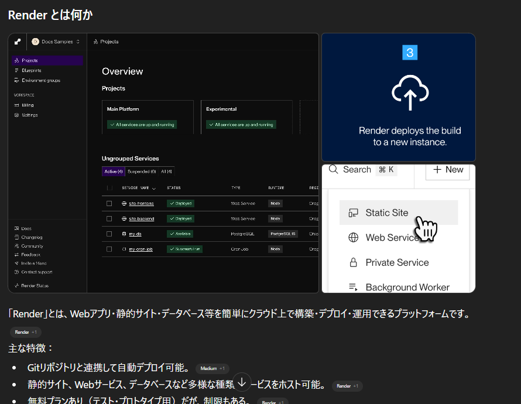The height and width of the screenshot is (404, 521).
Task: Check the site-backend row checkbox
Action: pos(109,218)
